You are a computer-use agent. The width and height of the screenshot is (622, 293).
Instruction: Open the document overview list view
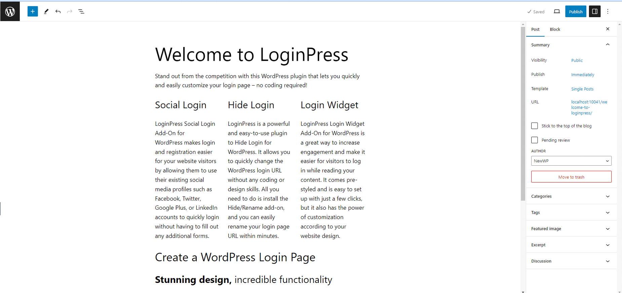click(81, 11)
